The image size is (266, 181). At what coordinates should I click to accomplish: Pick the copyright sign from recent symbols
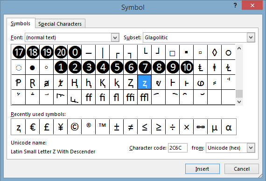click(75, 127)
